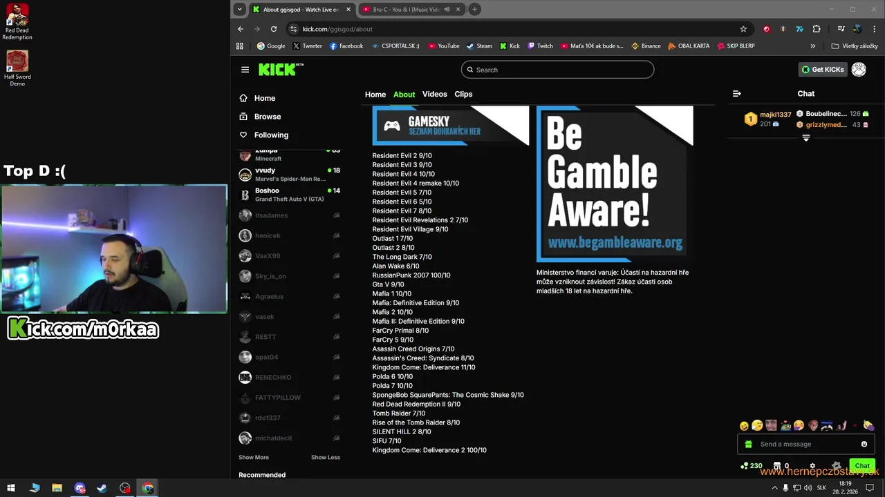View site information icon in address bar
This screenshot has width=885, height=497.
[293, 29]
